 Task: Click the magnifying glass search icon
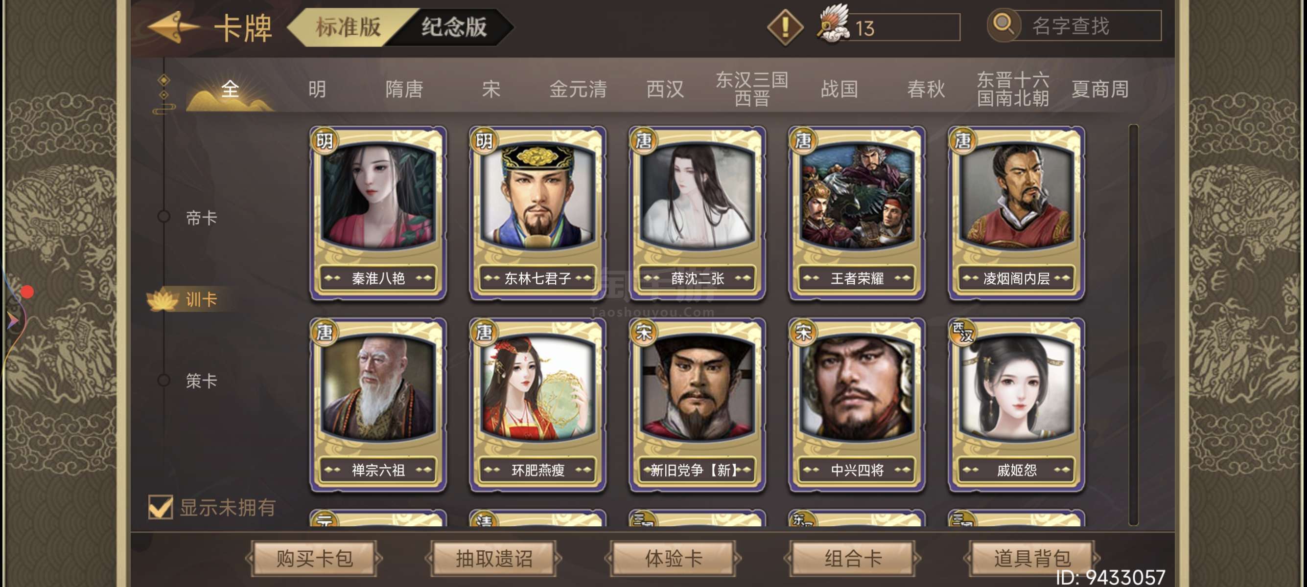click(1004, 24)
